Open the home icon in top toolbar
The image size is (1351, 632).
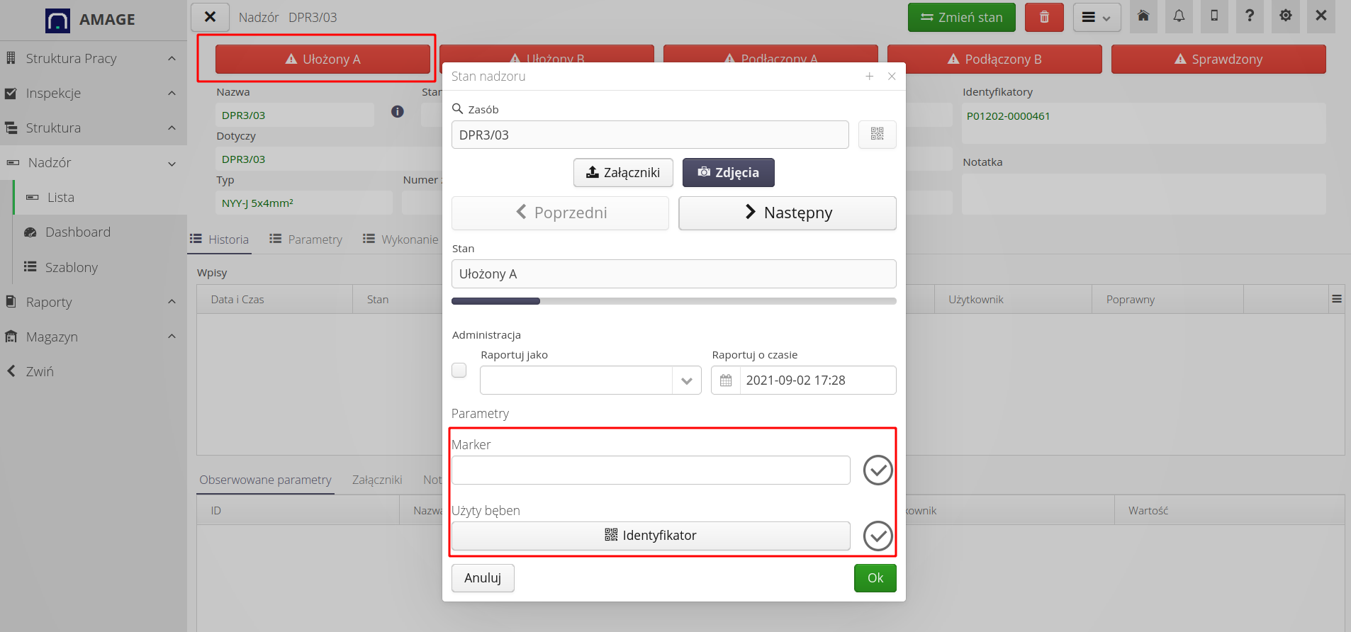coord(1143,16)
